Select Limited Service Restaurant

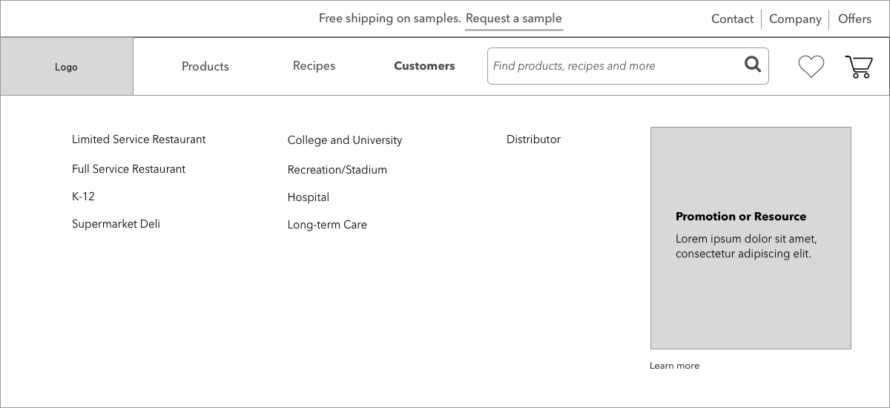[x=139, y=139]
